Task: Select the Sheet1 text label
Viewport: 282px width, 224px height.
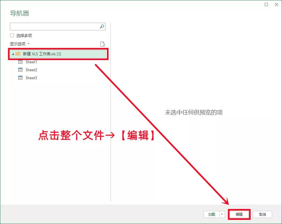Action: point(31,62)
